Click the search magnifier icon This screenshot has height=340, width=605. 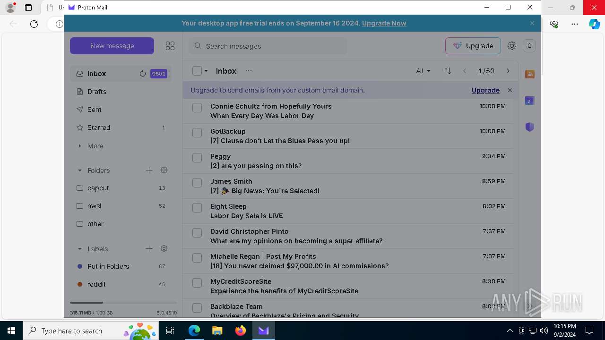(198, 46)
